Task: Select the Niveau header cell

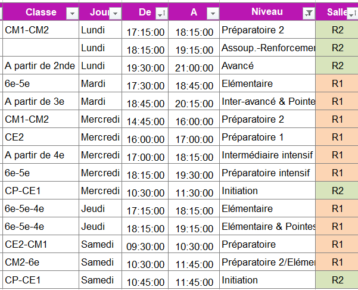Action: pos(267,12)
